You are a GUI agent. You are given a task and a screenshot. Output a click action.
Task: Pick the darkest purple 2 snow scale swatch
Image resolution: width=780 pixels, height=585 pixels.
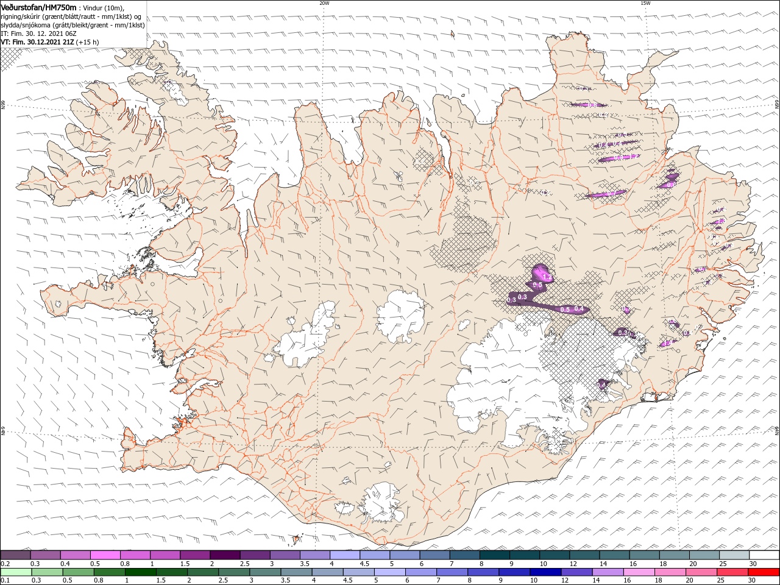pos(224,555)
